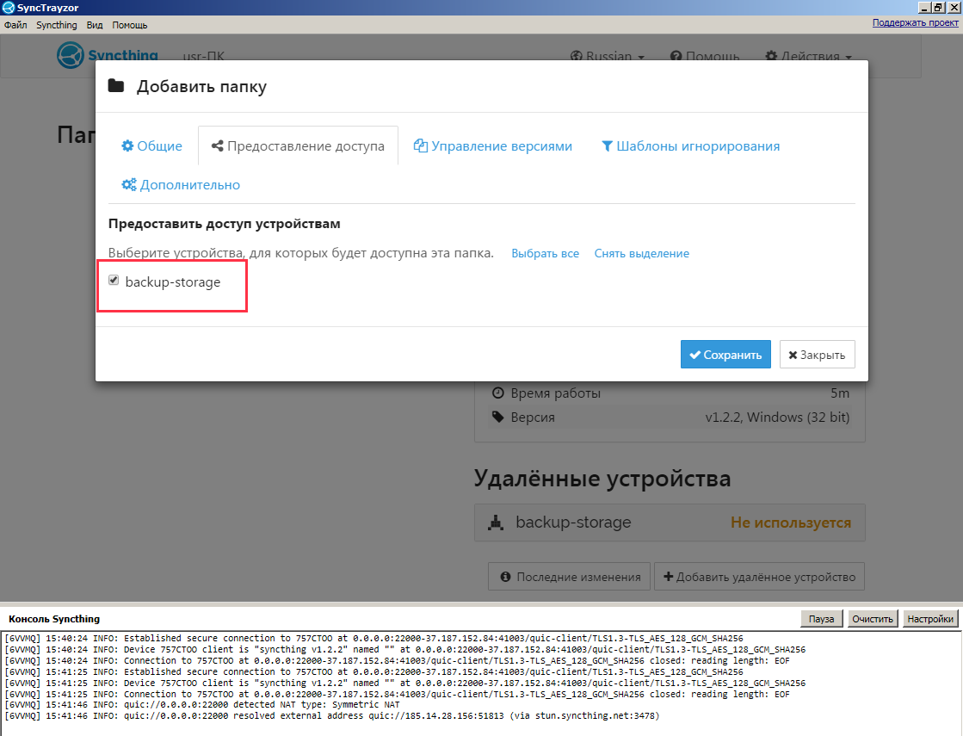Image resolution: width=963 pixels, height=736 pixels.
Task: Click the question icon beside Помощь
Action: 676,57
